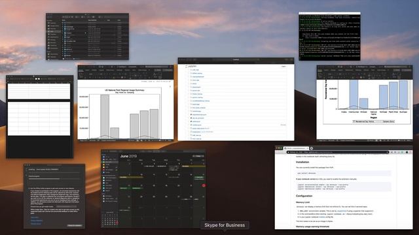
Task: Click the tallest gray bar in the chart
Action: [x=105, y=116]
